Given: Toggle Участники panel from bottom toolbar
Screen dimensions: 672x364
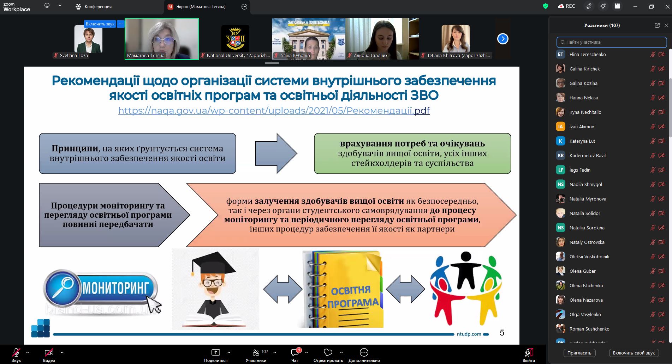Looking at the screenshot, I should coord(256,355).
